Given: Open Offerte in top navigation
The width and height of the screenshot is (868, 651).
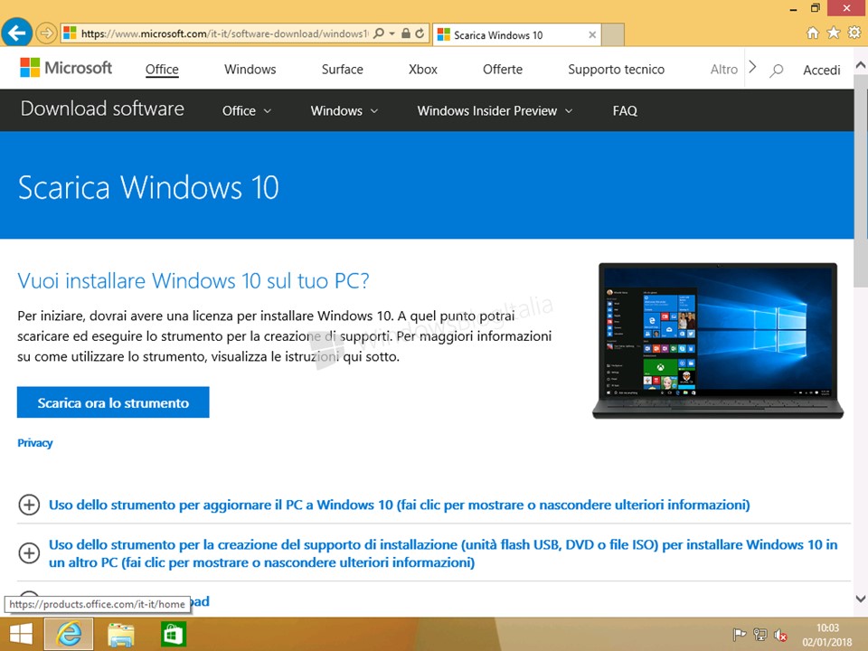Looking at the screenshot, I should point(502,70).
